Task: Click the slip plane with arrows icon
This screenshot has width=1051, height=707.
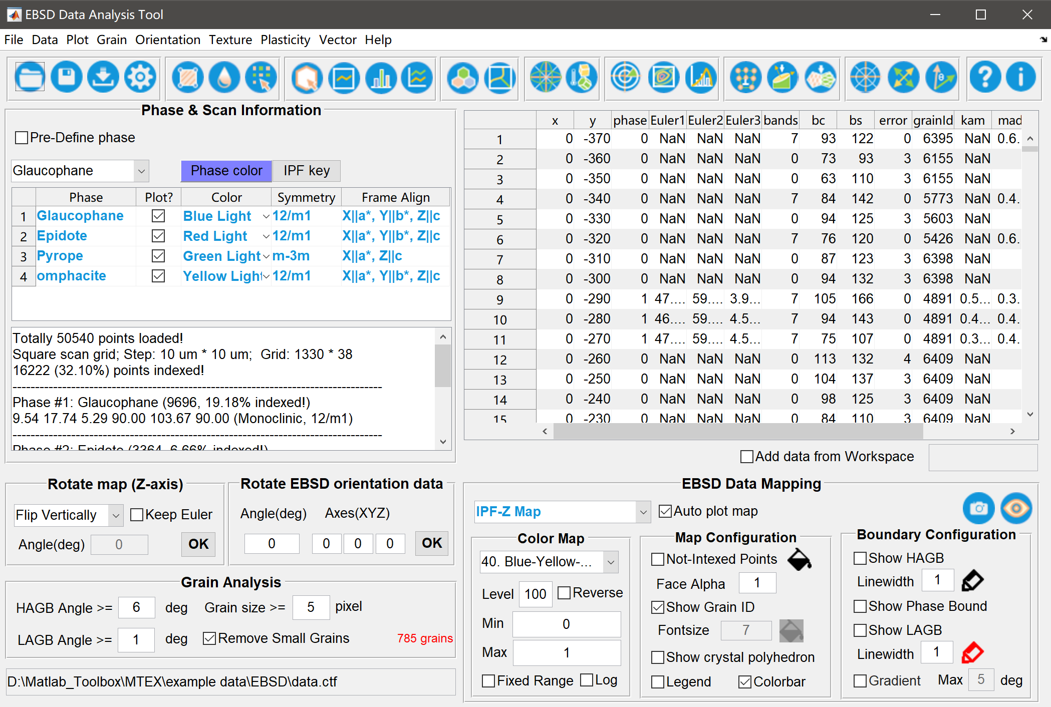Action: [x=783, y=77]
